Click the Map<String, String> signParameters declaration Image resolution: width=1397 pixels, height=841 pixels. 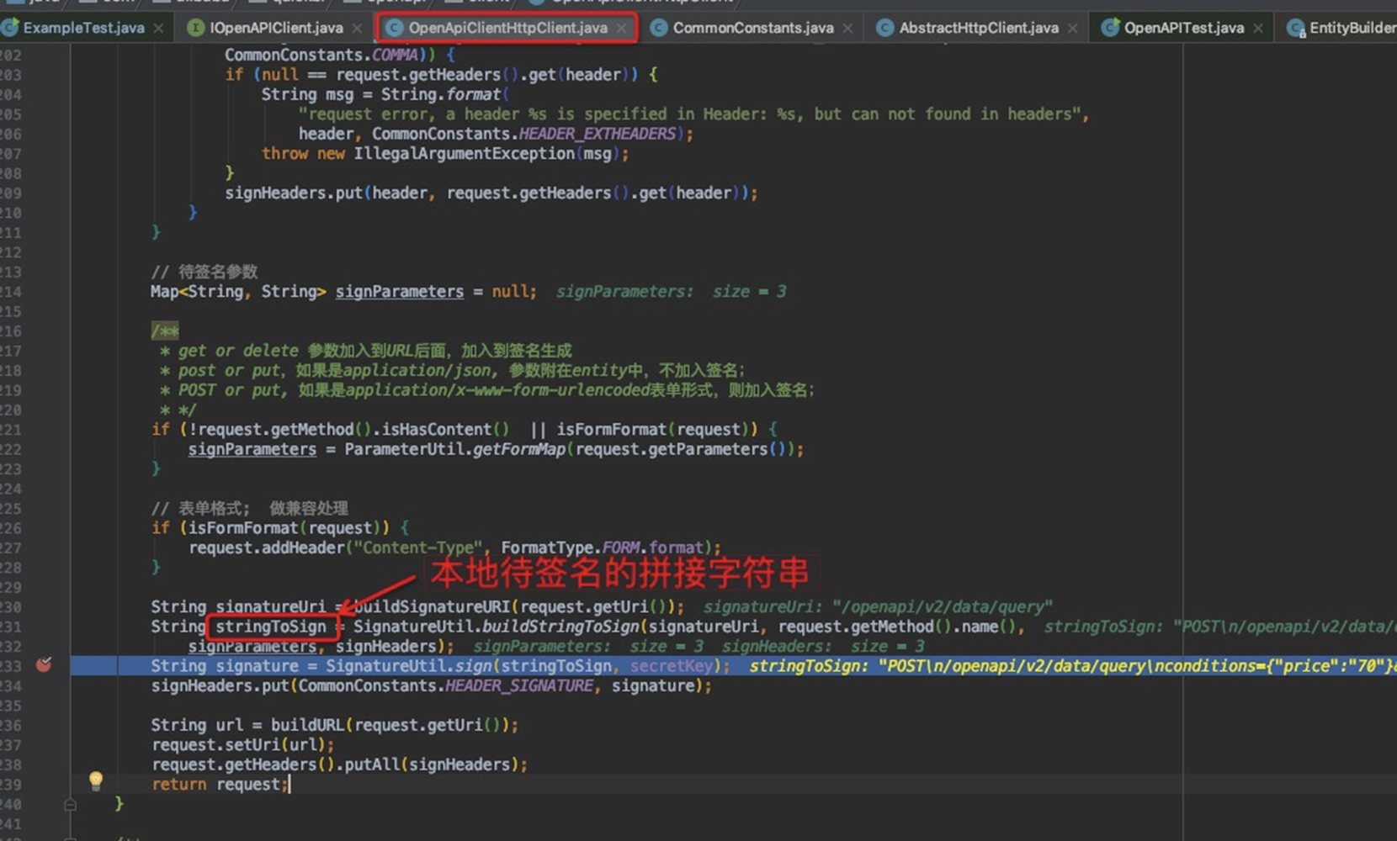click(x=343, y=291)
